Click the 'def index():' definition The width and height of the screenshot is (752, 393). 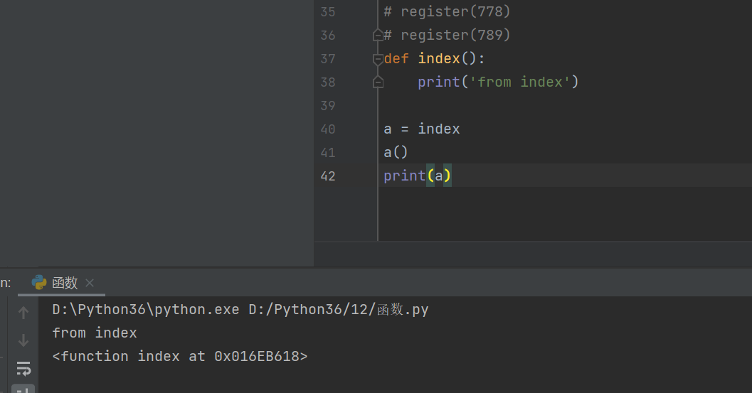[x=434, y=58]
